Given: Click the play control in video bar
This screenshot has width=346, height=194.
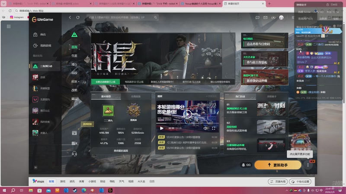Looking at the screenshot, I should 162,128.
